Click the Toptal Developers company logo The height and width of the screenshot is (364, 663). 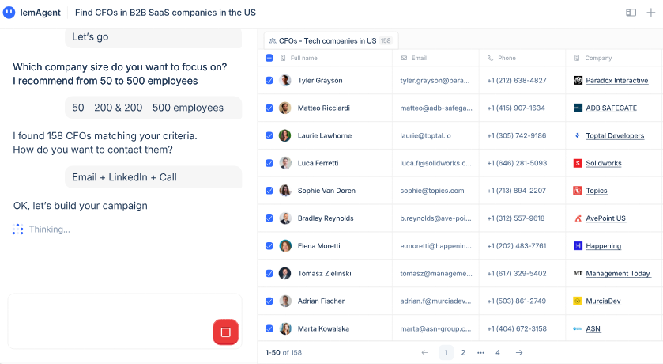pos(578,135)
